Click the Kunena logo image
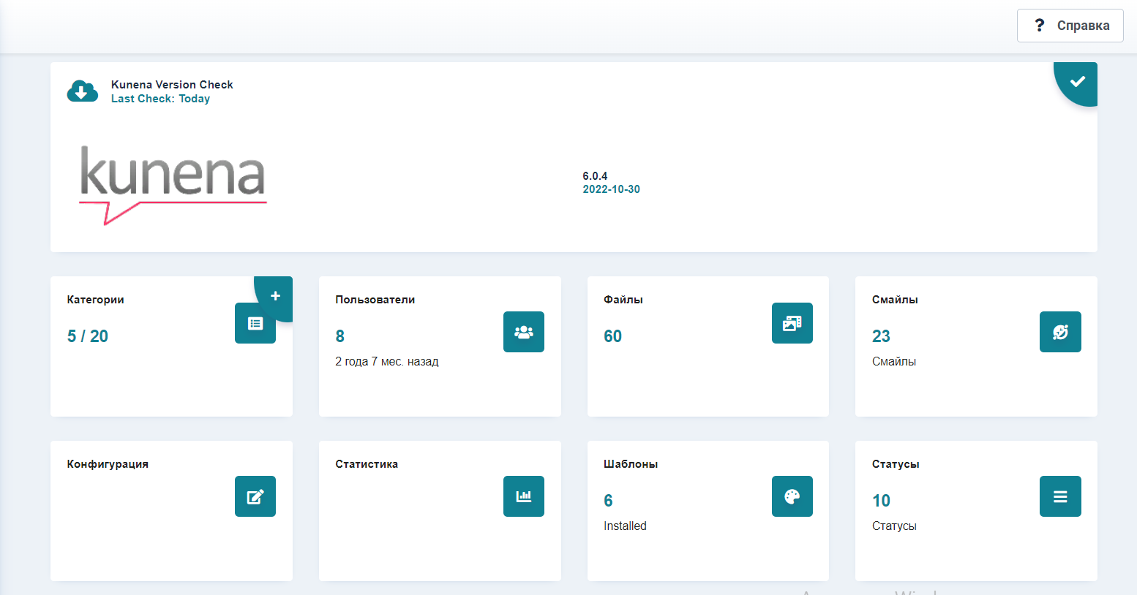The height and width of the screenshot is (595, 1137). click(x=173, y=184)
